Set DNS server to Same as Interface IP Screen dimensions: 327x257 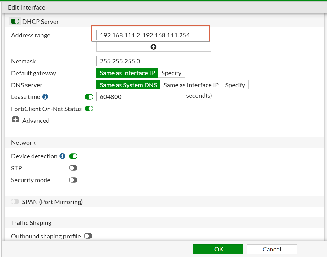191,85
